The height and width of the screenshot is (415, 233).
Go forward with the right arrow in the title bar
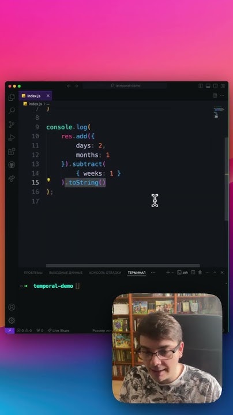click(76, 86)
